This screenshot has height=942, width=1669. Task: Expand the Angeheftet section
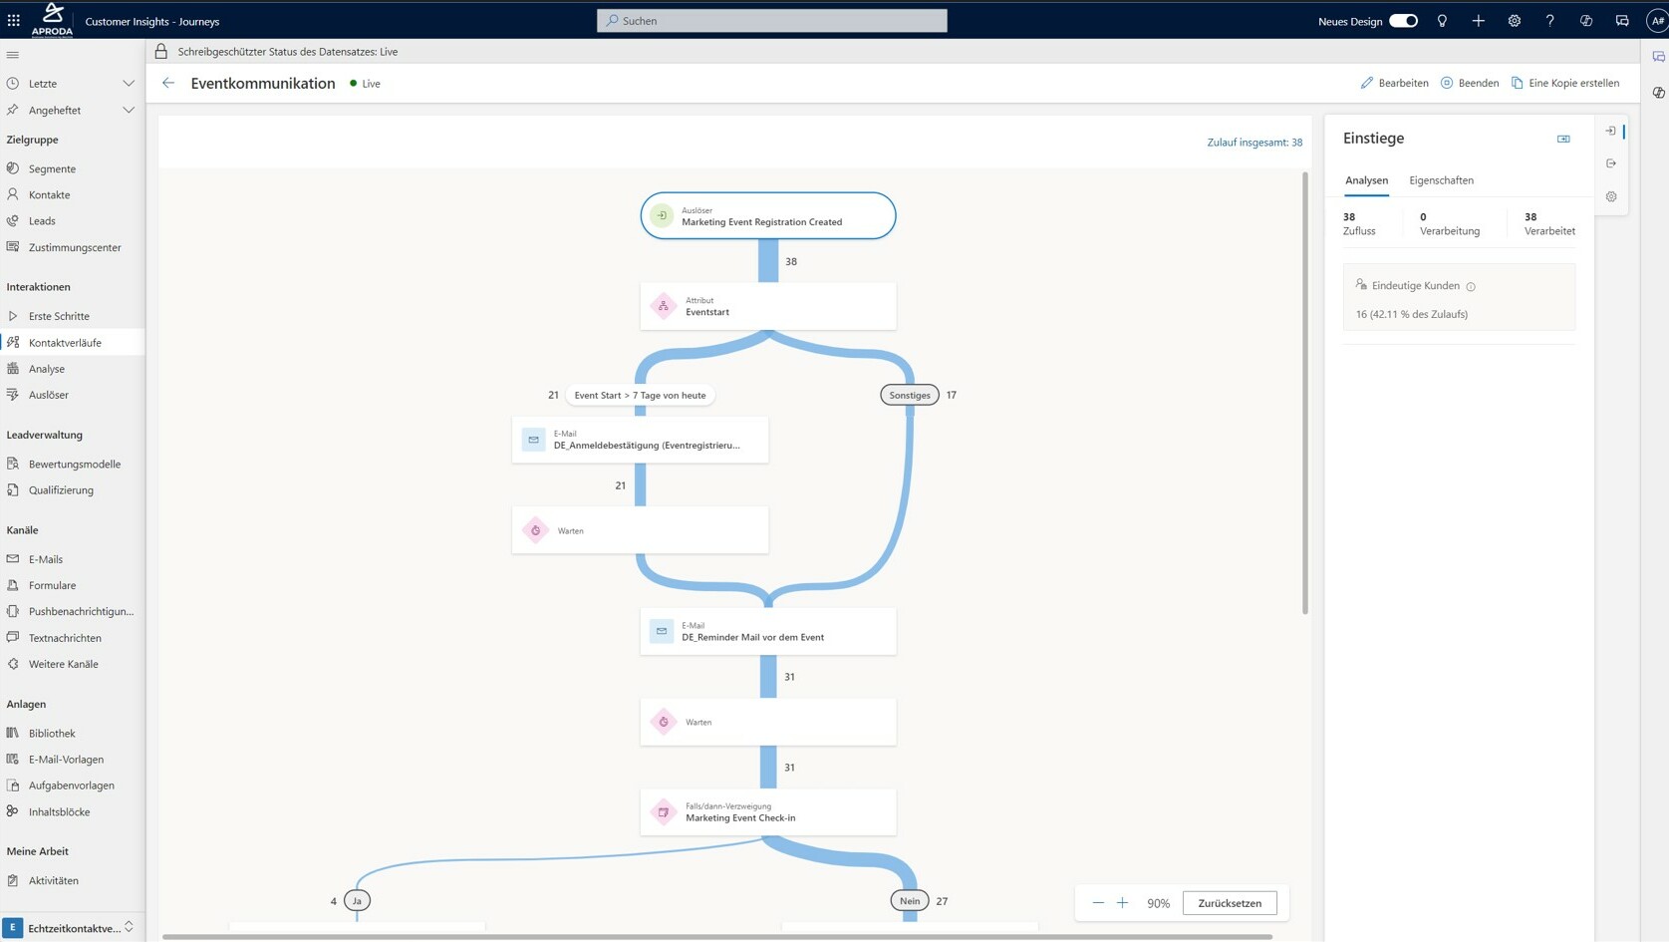click(129, 110)
